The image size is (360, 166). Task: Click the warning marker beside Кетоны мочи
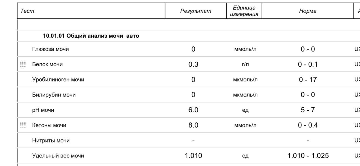click(23, 125)
